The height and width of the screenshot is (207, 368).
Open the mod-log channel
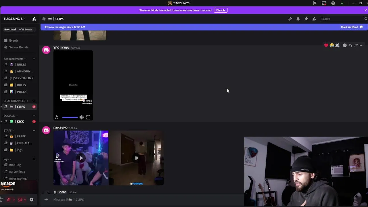click(20, 165)
